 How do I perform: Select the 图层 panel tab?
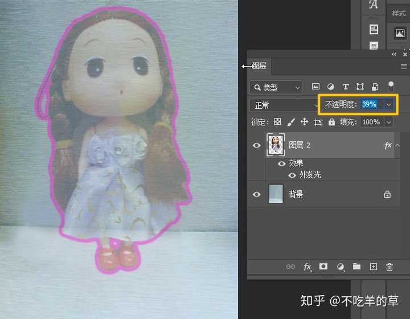(259, 66)
